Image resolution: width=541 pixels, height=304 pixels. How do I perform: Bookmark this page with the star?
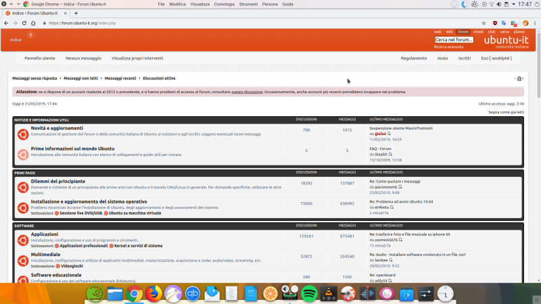[484, 23]
